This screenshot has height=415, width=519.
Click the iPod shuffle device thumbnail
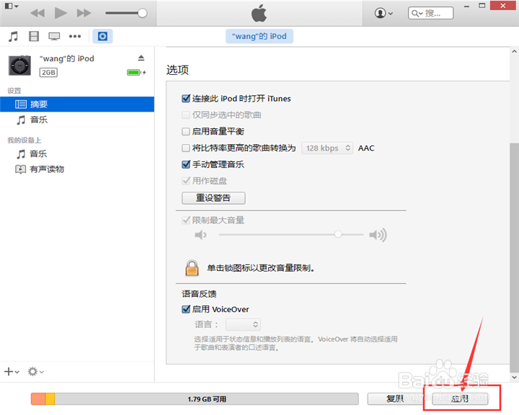[x=20, y=65]
